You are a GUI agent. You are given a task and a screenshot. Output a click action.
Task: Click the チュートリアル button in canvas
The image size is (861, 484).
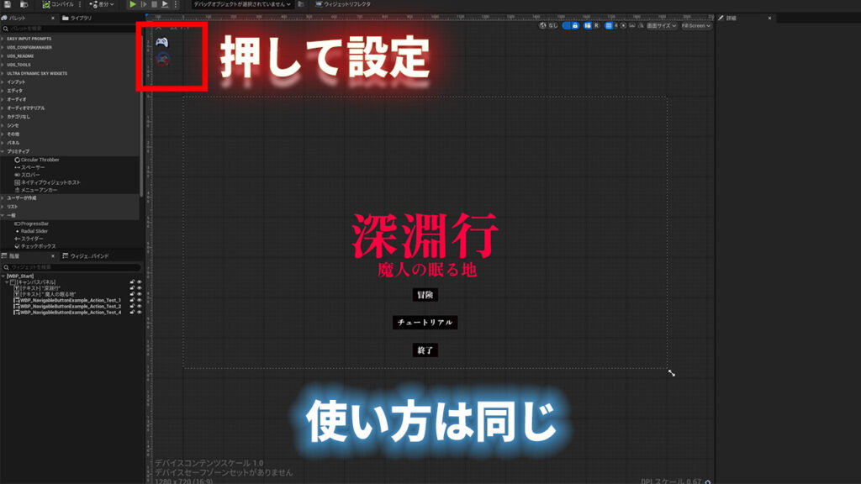[425, 323]
